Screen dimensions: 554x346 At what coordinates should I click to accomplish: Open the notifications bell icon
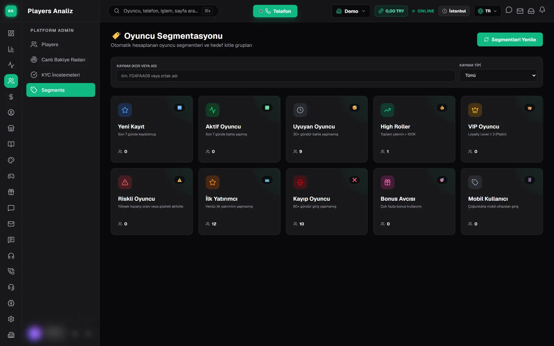pyautogui.click(x=542, y=10)
